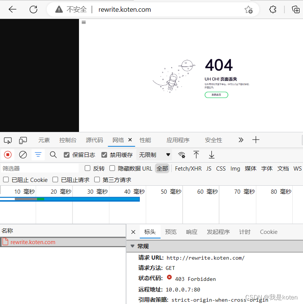This screenshot has height=304, width=303.
Task: Enable the 已阻止 Cookie checkbox
Action: pyautogui.click(x=6, y=180)
